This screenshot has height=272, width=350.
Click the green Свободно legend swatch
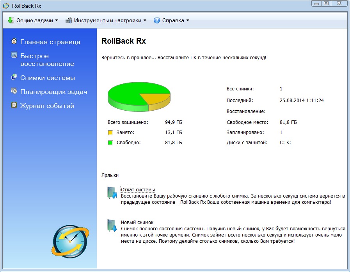coord(110,143)
